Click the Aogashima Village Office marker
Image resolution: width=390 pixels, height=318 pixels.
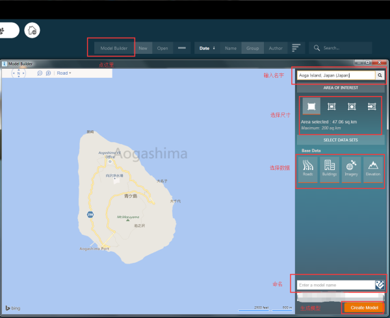(x=110, y=162)
